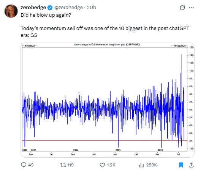198x171 pixels.
Task: Click the blue verified badge
Action: tap(50, 8)
